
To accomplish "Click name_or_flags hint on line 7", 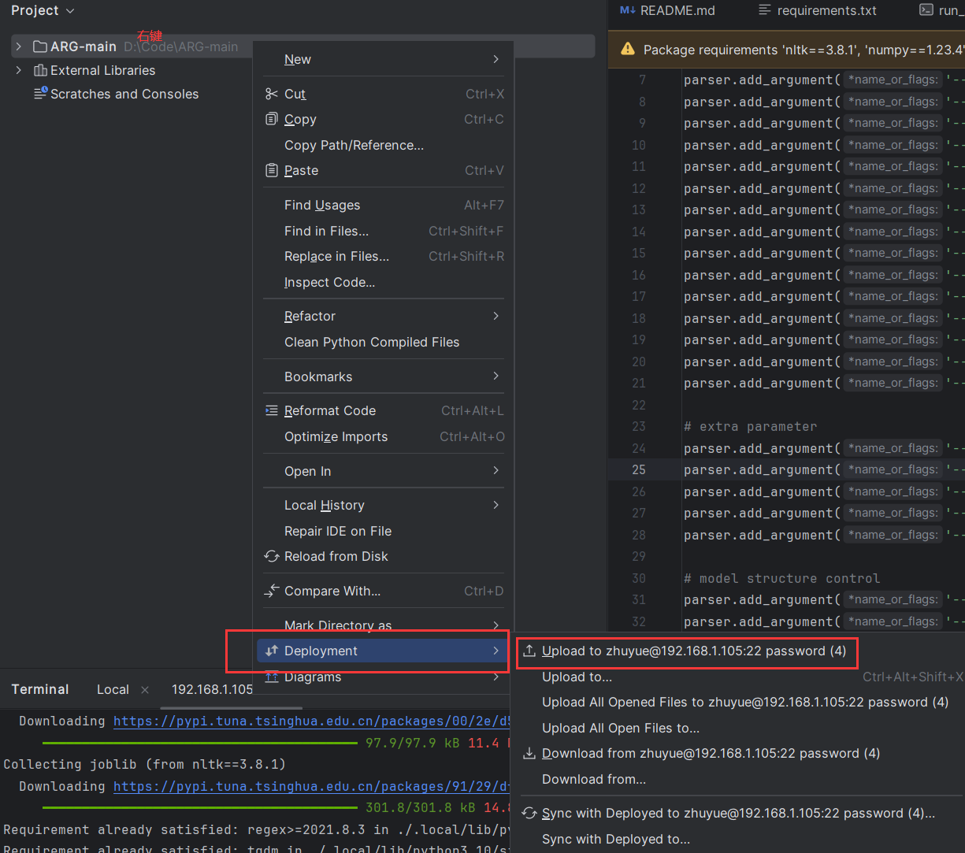I will tap(893, 80).
